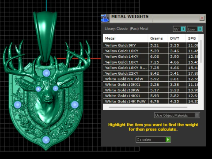
Task: Click the Library: Classic - (Fast)-Metal label
Action: [x=126, y=29]
